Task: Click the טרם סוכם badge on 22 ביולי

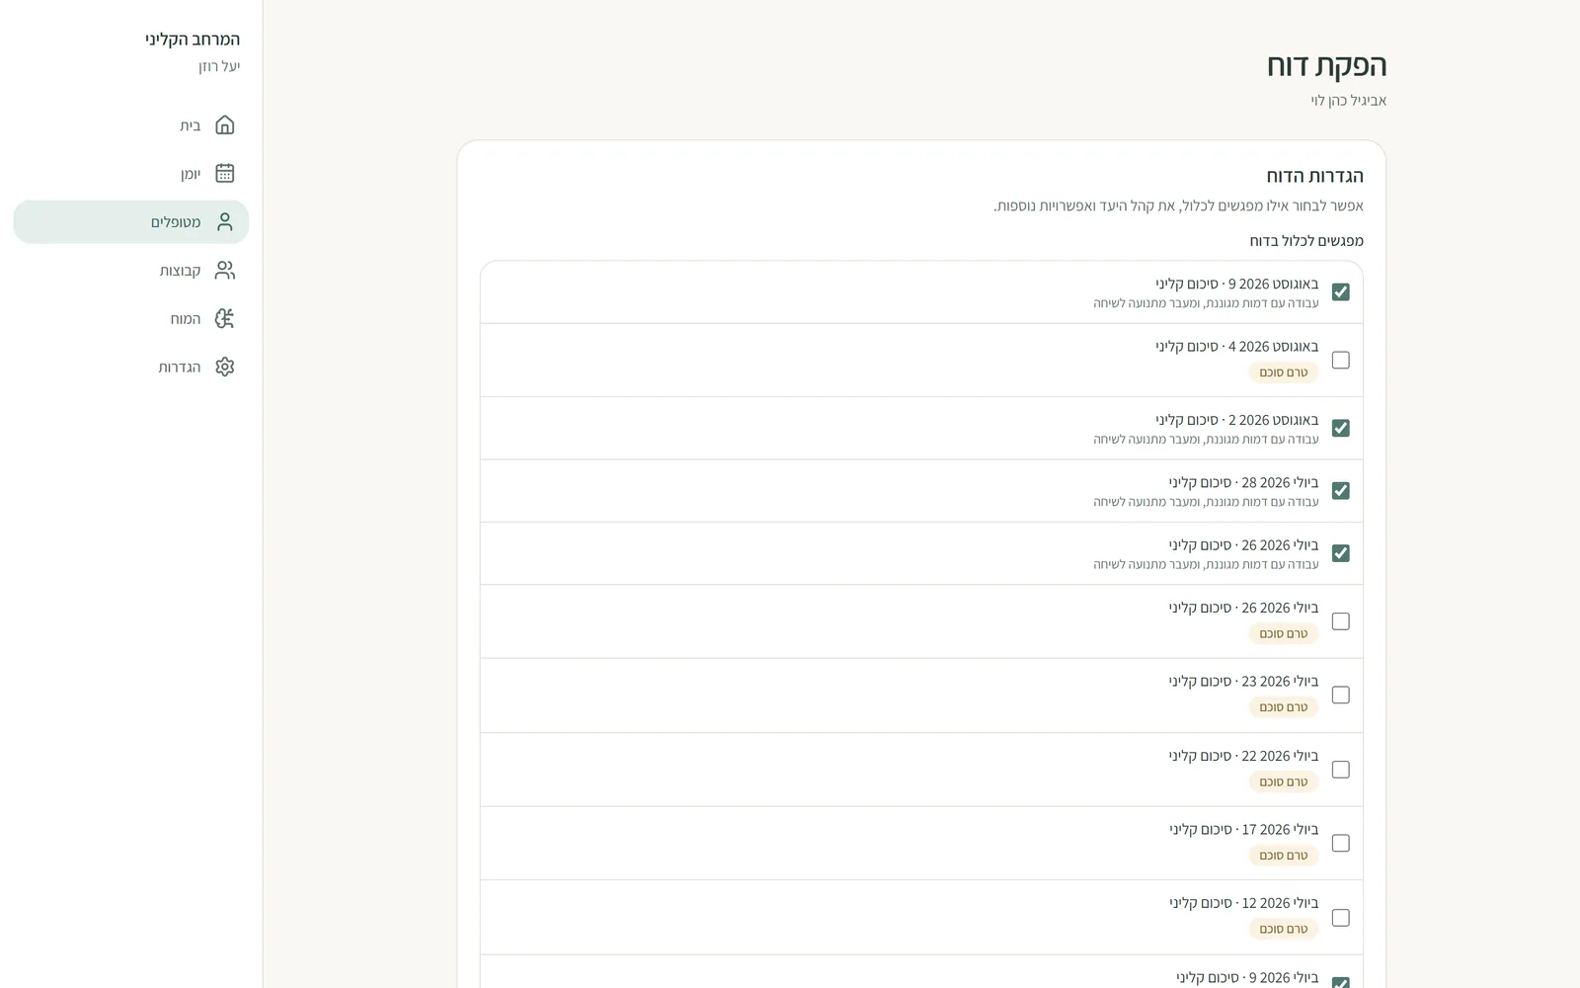Action: click(1283, 782)
